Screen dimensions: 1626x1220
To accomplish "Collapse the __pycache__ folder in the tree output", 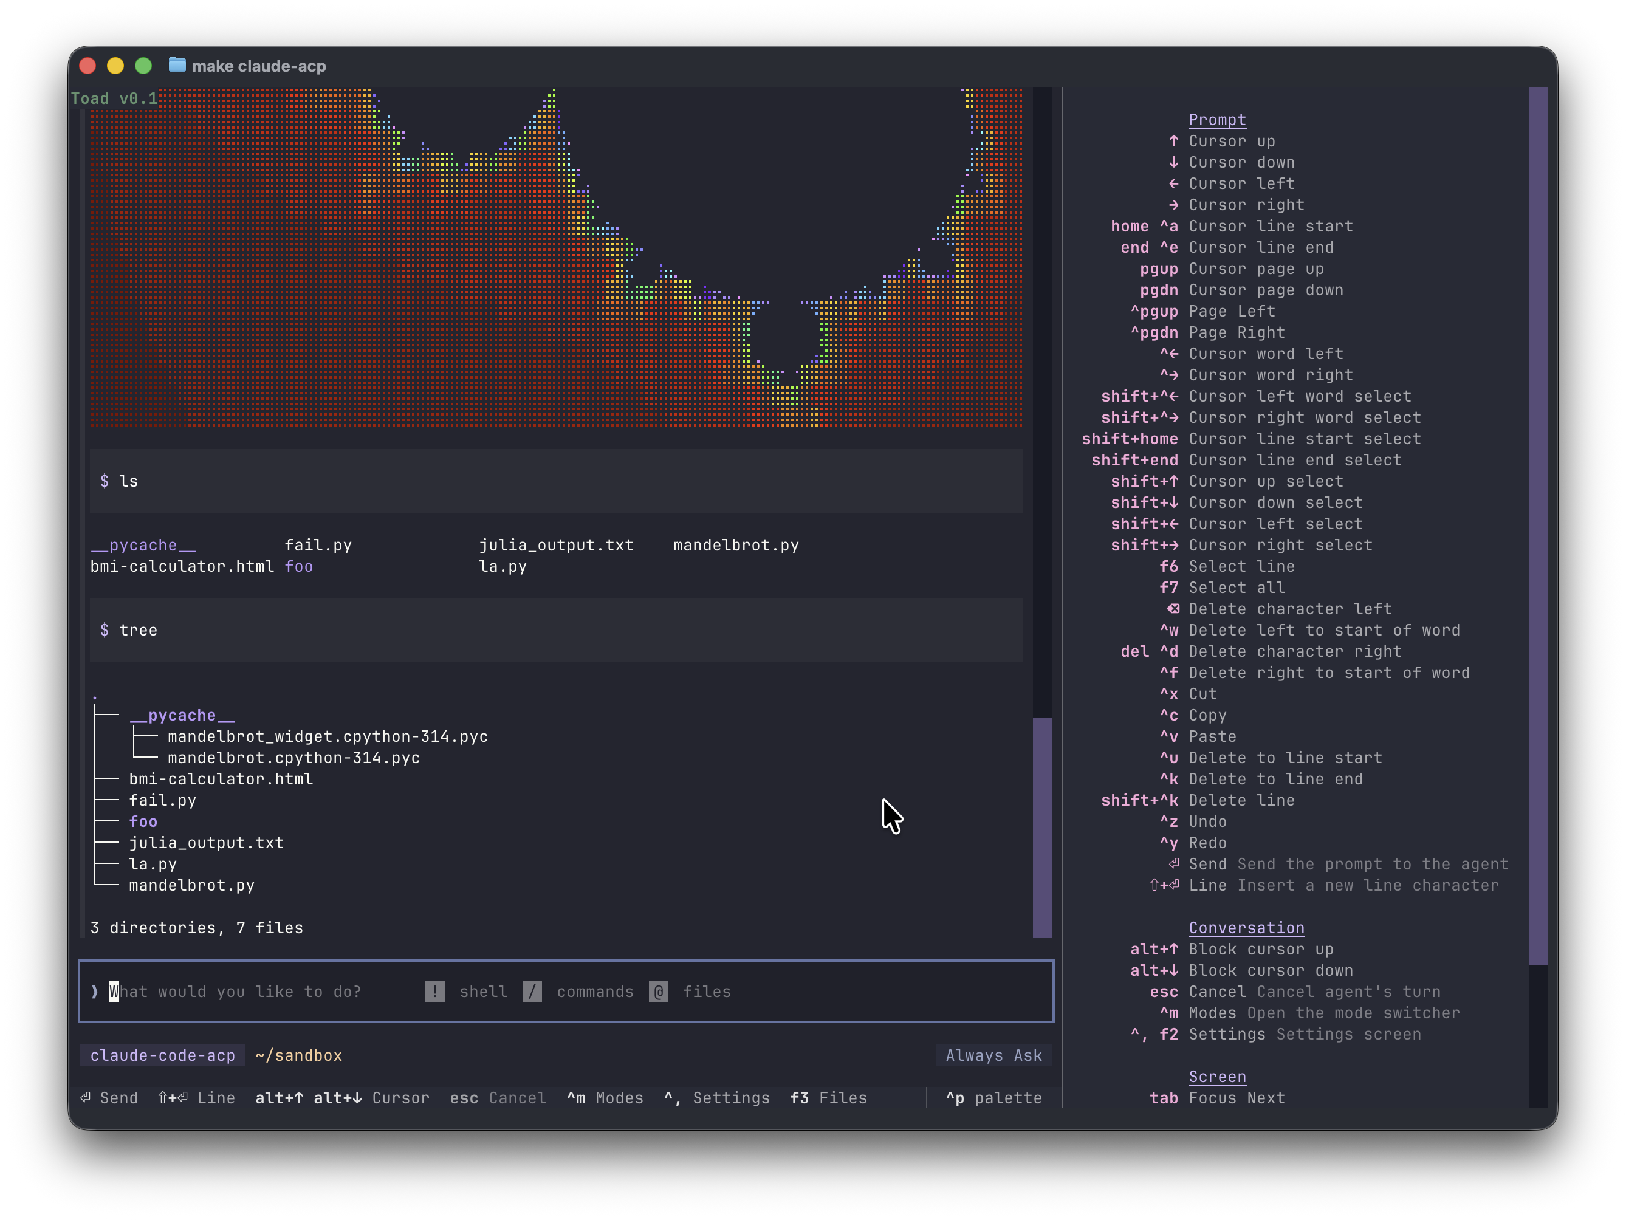I will (182, 715).
